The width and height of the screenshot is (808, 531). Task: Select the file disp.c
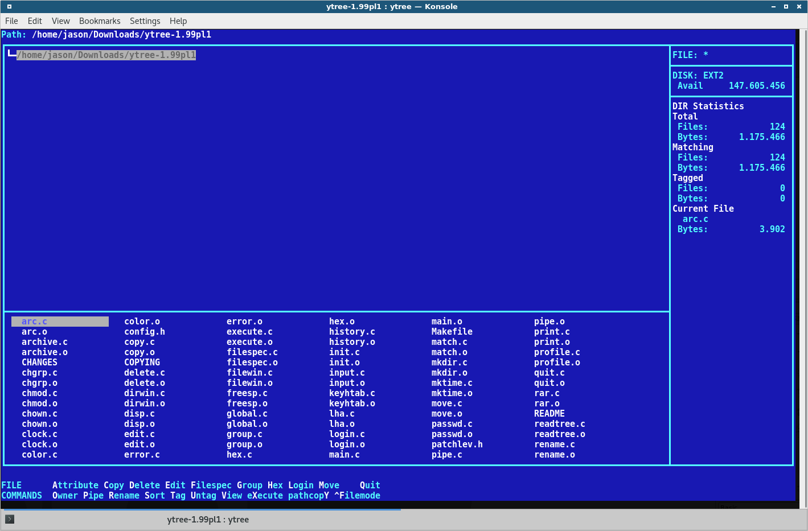tap(140, 414)
